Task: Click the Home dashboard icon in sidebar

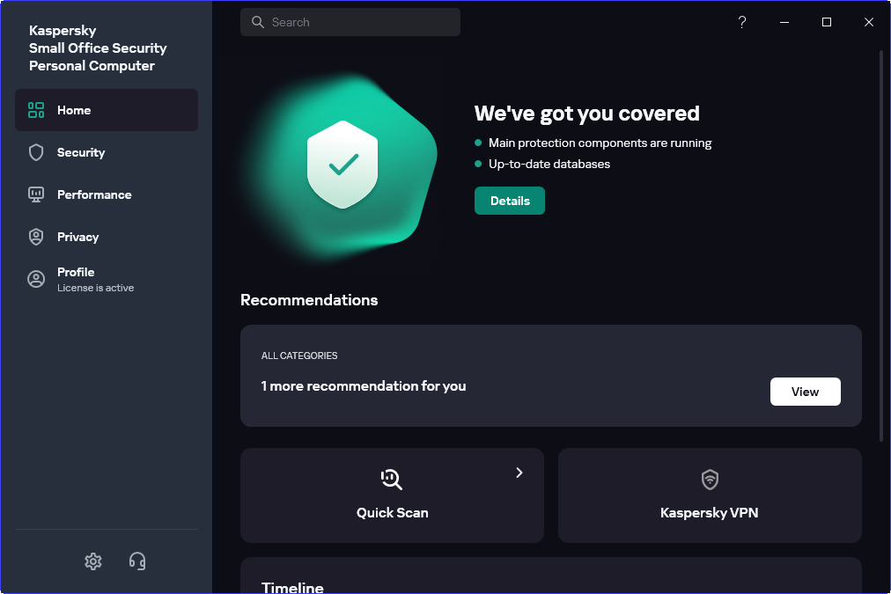Action: point(36,110)
